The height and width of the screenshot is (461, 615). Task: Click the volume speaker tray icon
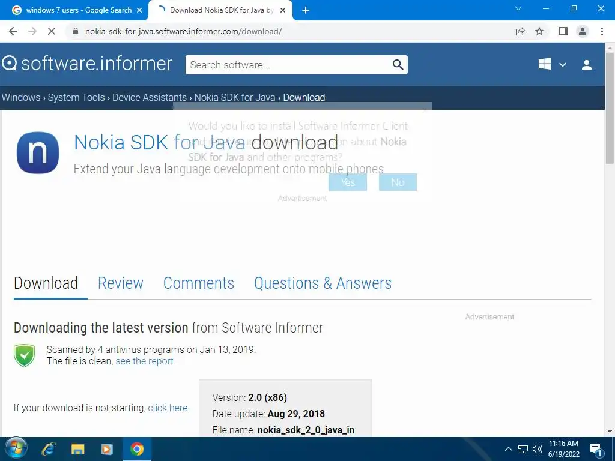(538, 449)
